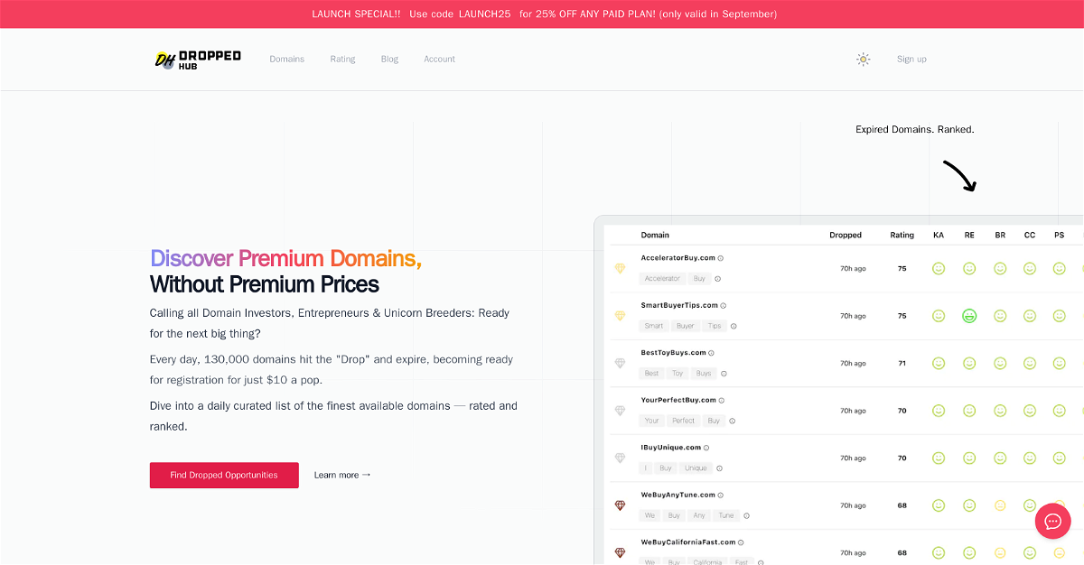Open the Domains menu item
The width and height of the screenshot is (1084, 565).
pyautogui.click(x=287, y=60)
